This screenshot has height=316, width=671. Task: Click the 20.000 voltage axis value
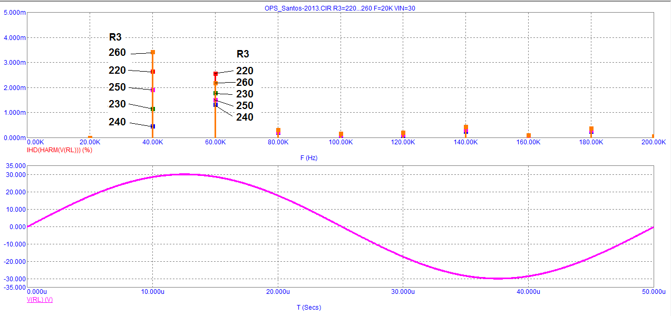[15, 192]
